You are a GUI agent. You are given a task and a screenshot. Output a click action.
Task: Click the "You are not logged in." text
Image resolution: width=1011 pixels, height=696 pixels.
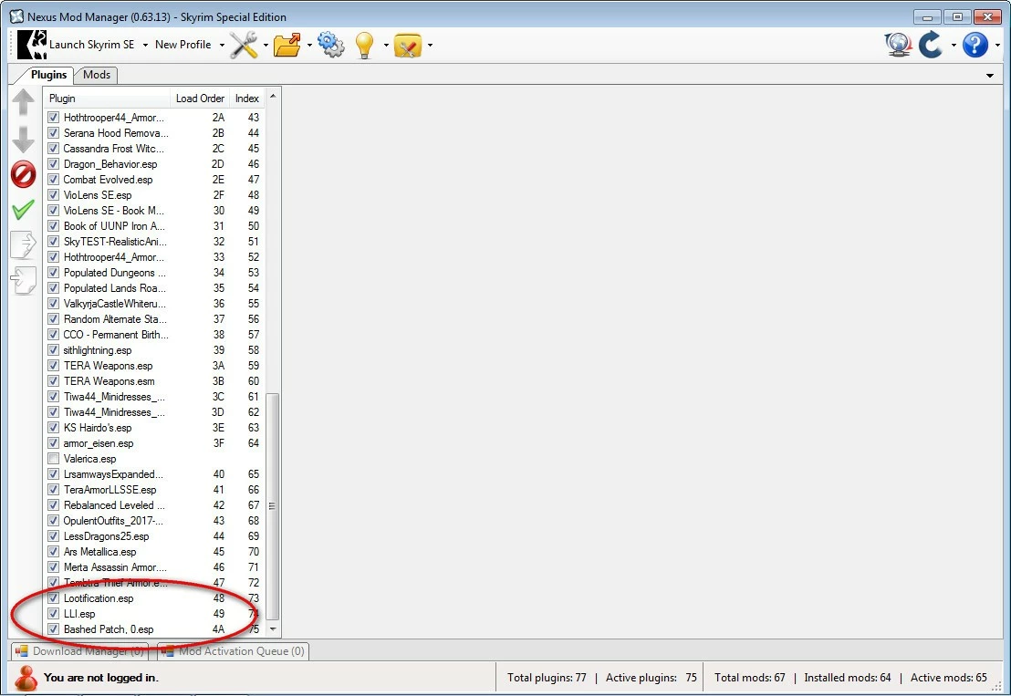[x=101, y=678]
